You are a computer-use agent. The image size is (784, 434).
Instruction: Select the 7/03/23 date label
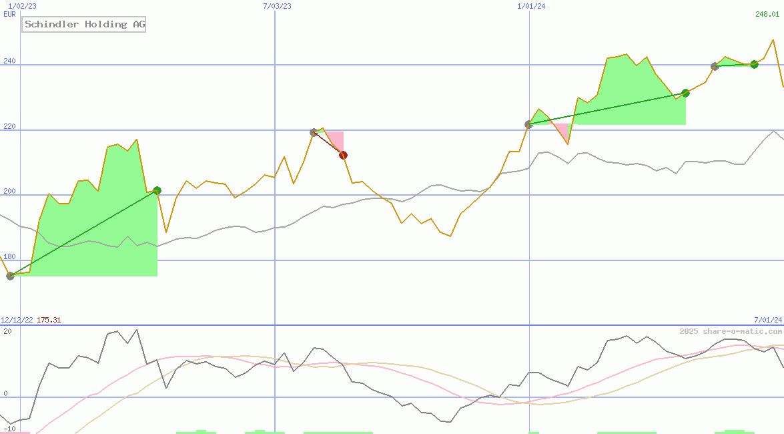[274, 6]
